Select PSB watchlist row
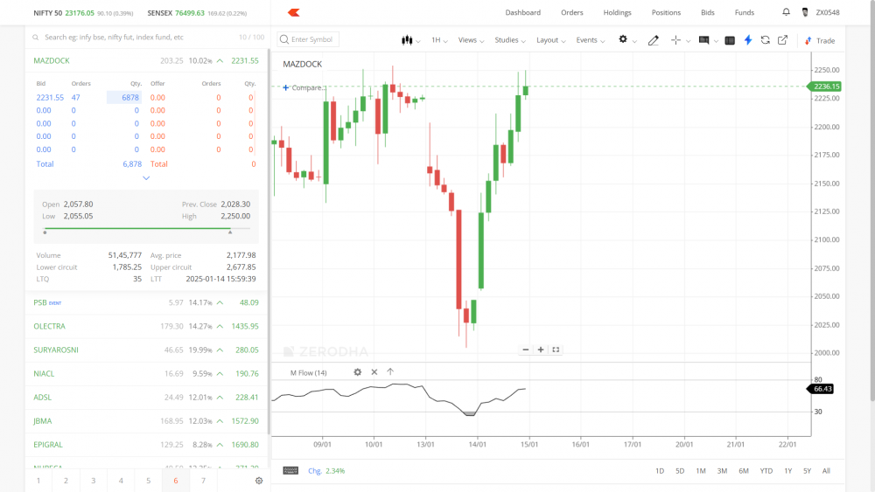Viewport: 875px width, 492px height. click(146, 302)
